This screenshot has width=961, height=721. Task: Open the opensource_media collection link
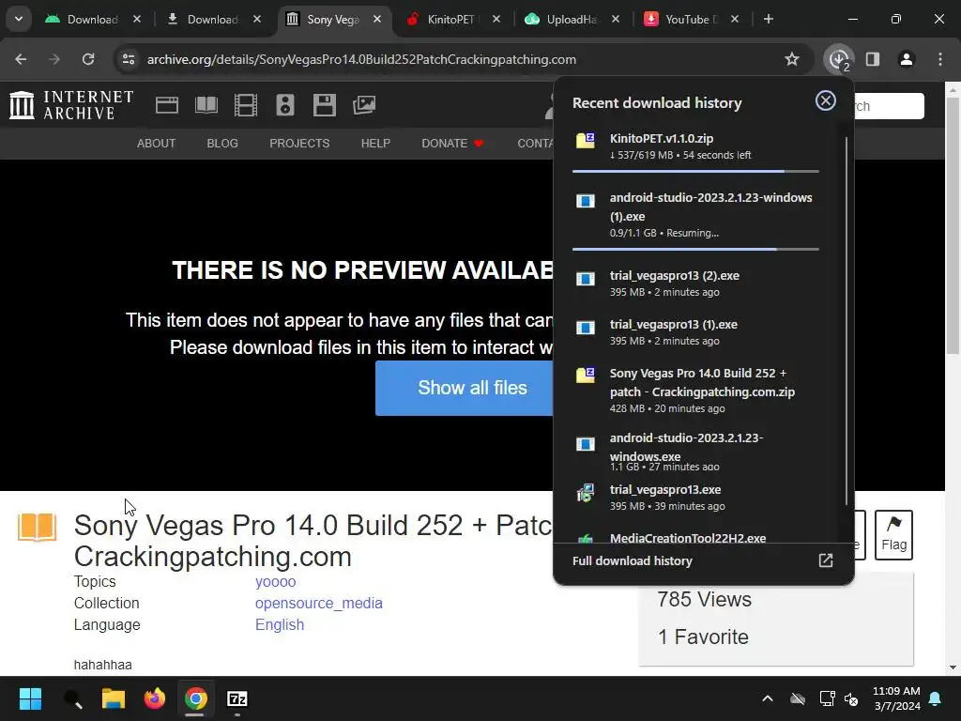(x=319, y=604)
